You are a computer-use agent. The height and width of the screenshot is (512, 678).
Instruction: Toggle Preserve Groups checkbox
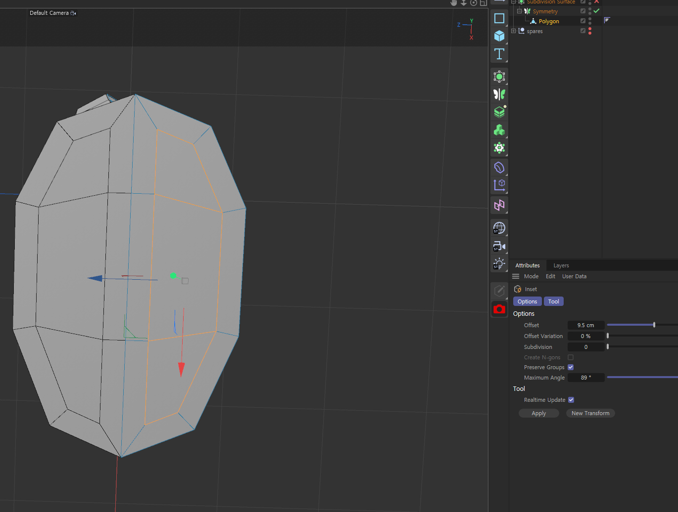[571, 367]
